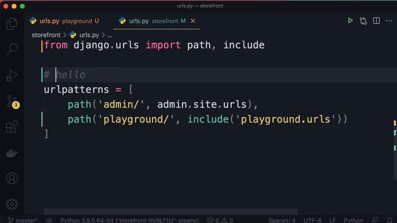Open the Manage gear menu
This screenshot has height=223, width=397.
(12, 204)
